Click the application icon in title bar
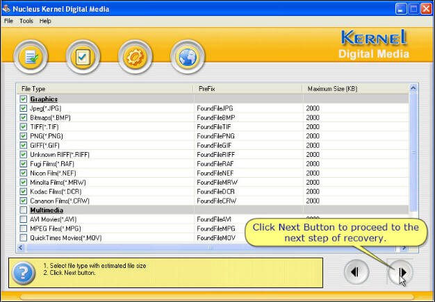 6,8
